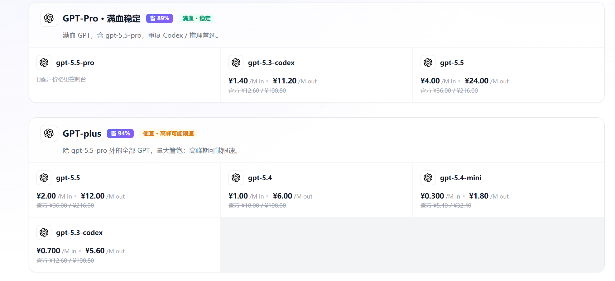Click 顶配 · 价格见控制台 note
Image resolution: width=615 pixels, height=281 pixels.
(x=61, y=79)
